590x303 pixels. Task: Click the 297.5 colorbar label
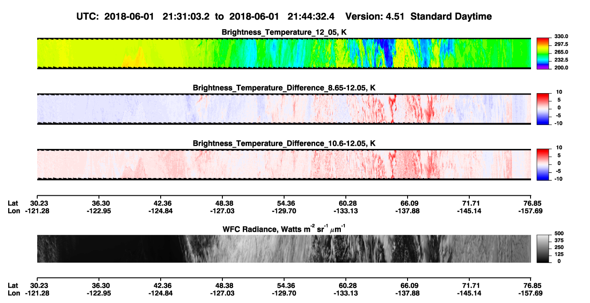click(561, 44)
